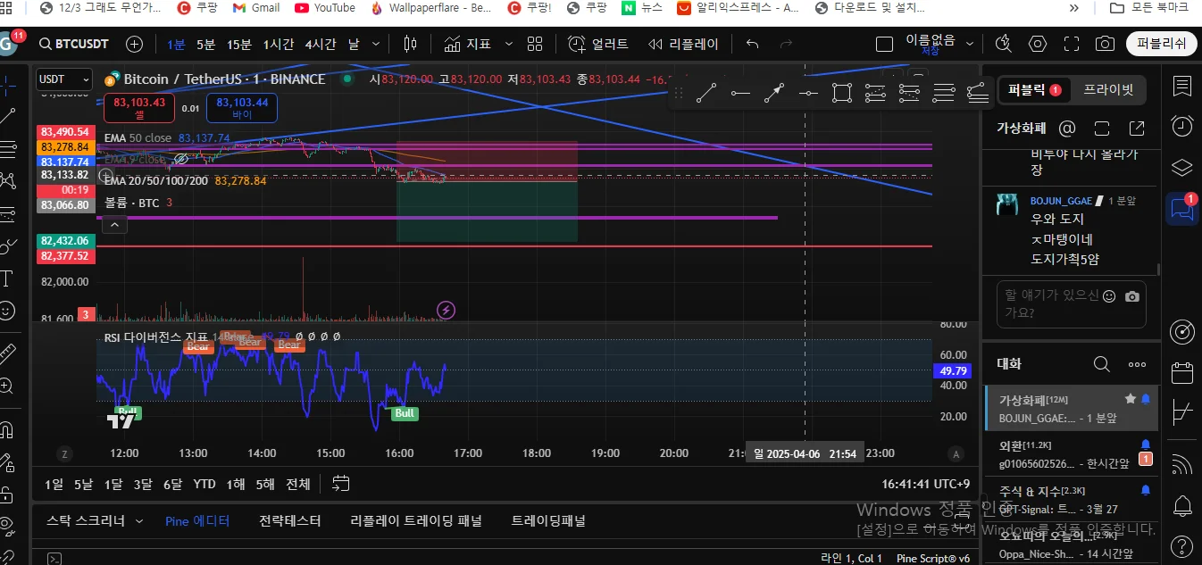This screenshot has height=565, width=1202.
Task: Take a chart snapshot with camera icon
Action: [1106, 44]
